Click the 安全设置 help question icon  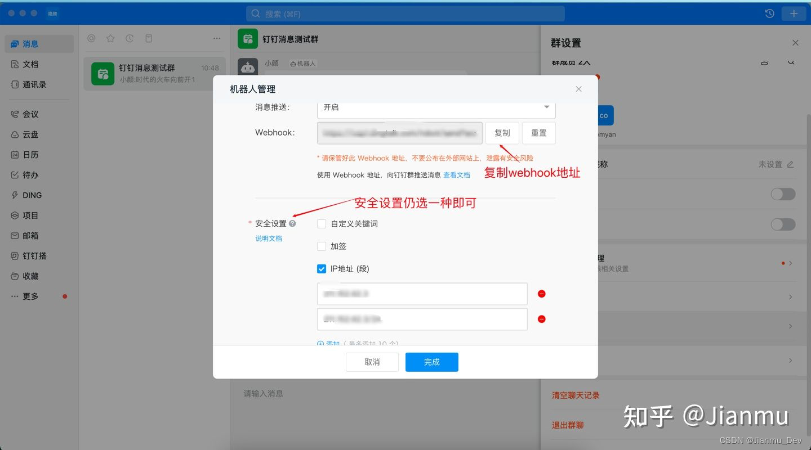click(x=292, y=223)
